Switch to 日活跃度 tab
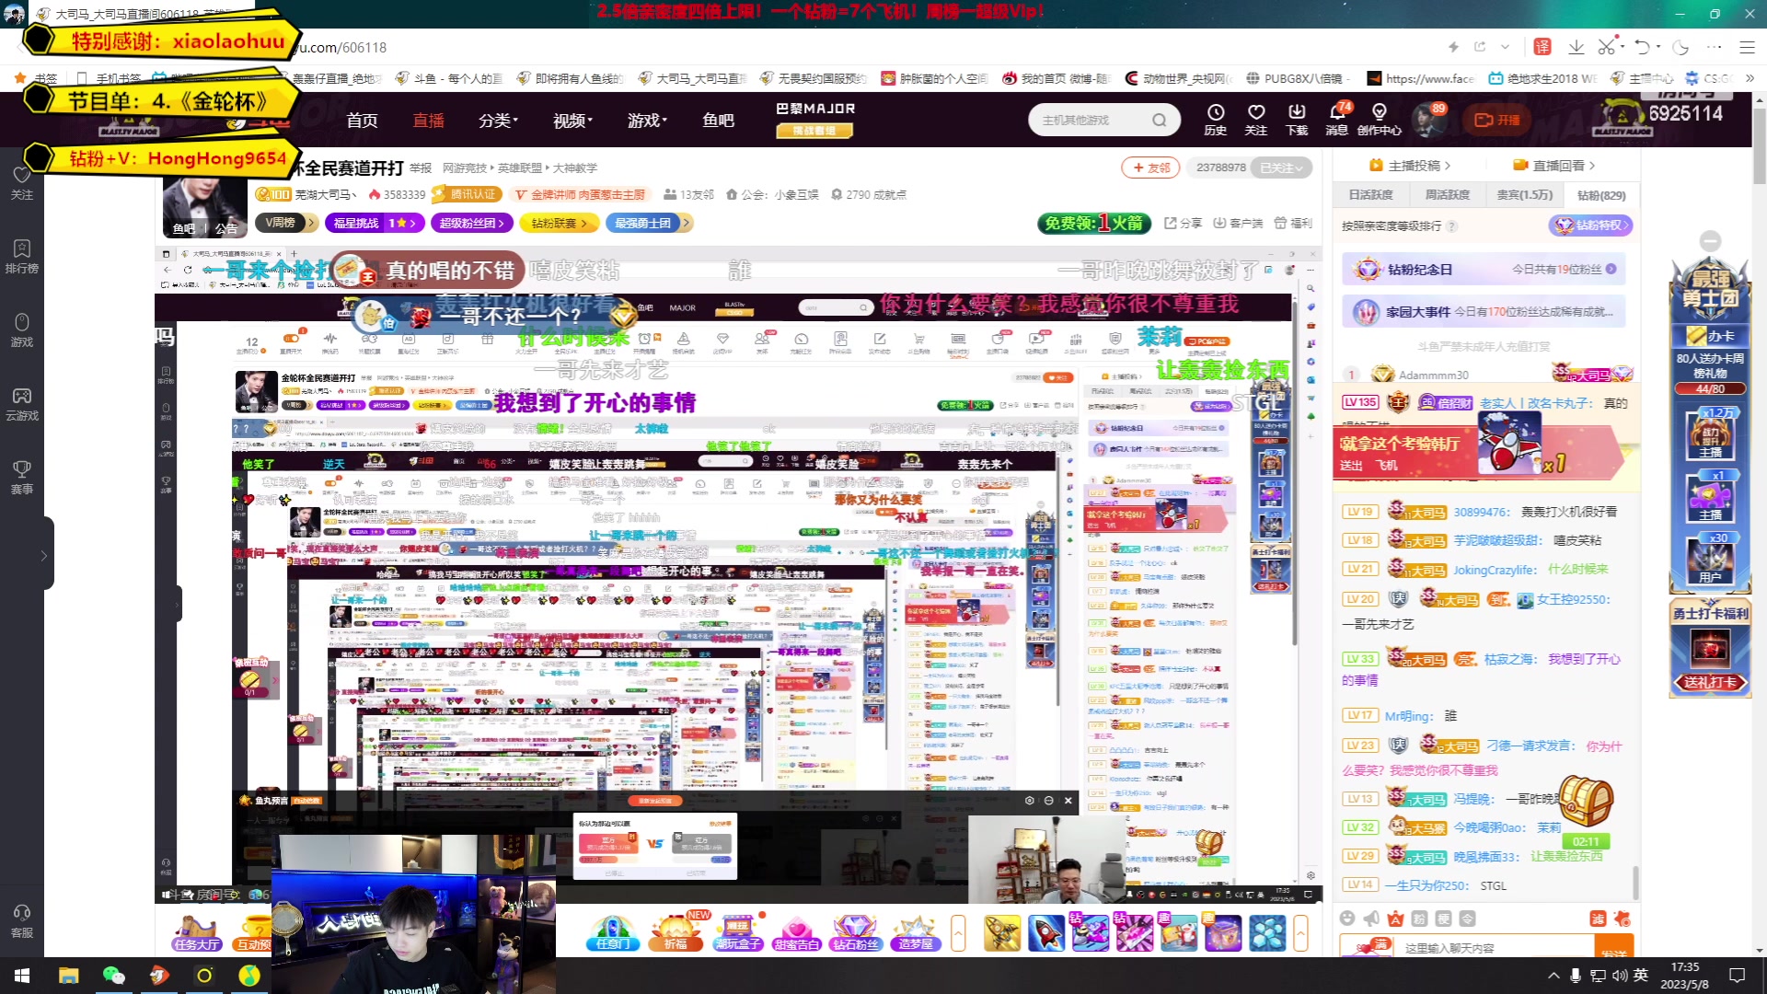Viewport: 1767px width, 994px height. (1371, 195)
